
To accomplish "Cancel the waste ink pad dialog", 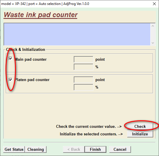I will (120, 149).
